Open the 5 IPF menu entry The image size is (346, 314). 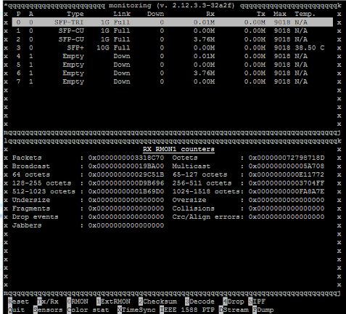coord(257,302)
